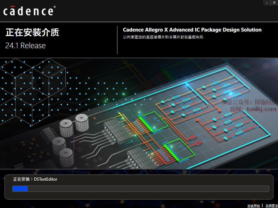Viewport: 278px width, 208px height.
Task: Minimize the installer window
Action: [x=267, y=2]
